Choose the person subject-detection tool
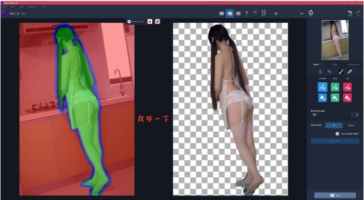Image resolution: width=364 pixels, height=200 pixels. click(321, 72)
